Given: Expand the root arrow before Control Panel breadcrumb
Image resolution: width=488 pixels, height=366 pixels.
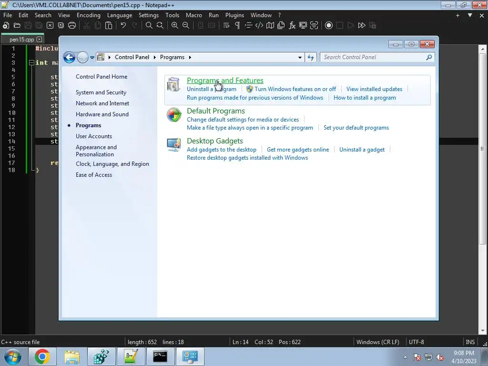Looking at the screenshot, I should [110, 57].
